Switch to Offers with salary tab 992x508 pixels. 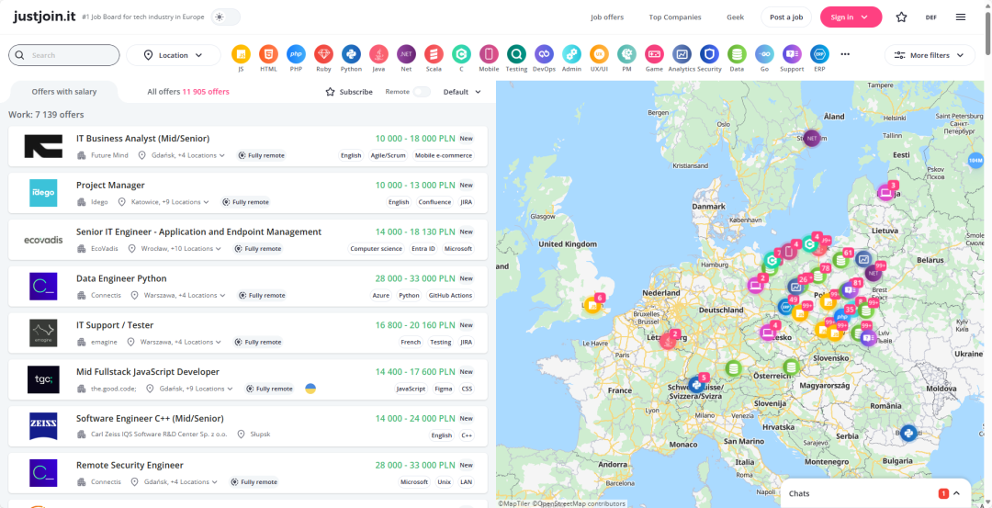[64, 92]
